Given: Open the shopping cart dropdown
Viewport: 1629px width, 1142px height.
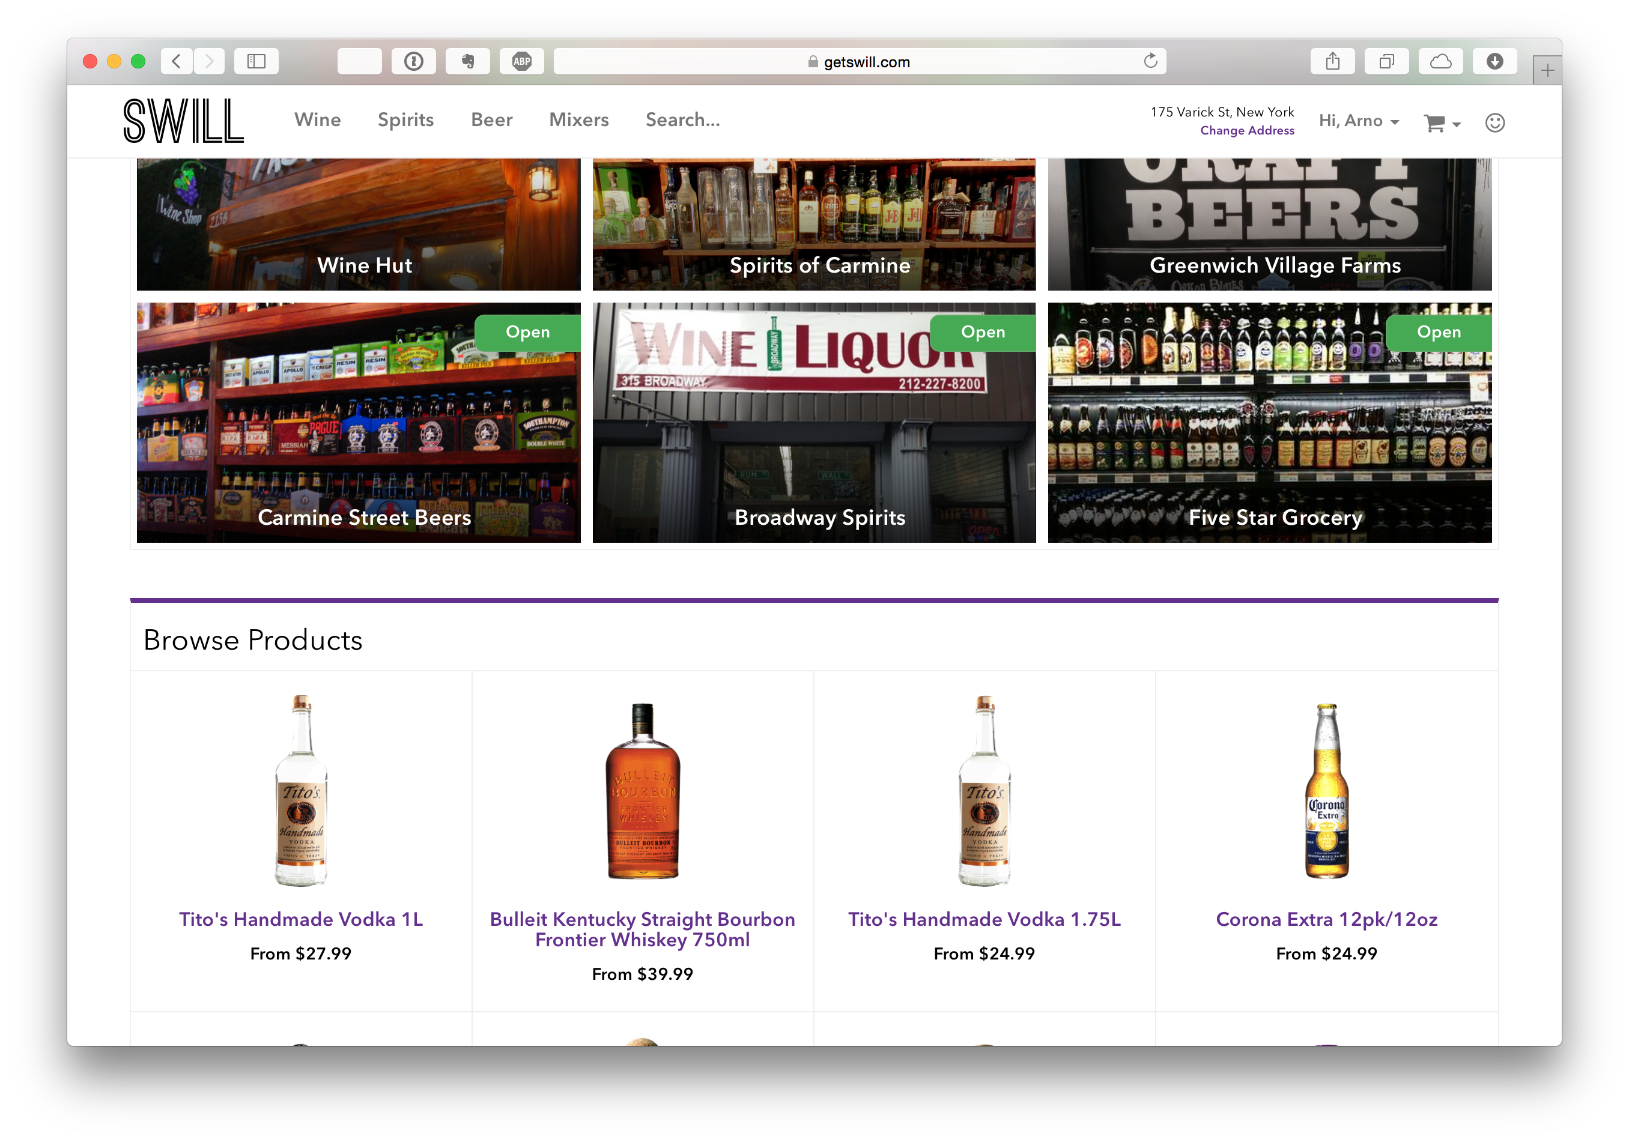Looking at the screenshot, I should click(1442, 124).
